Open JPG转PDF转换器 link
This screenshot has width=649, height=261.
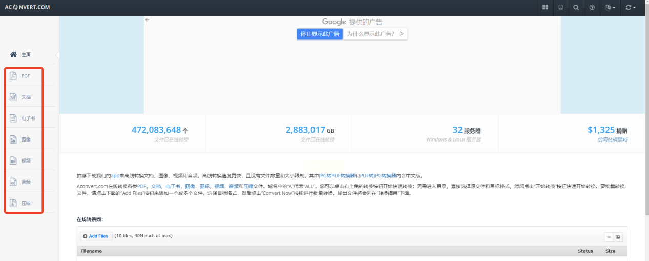coord(337,175)
